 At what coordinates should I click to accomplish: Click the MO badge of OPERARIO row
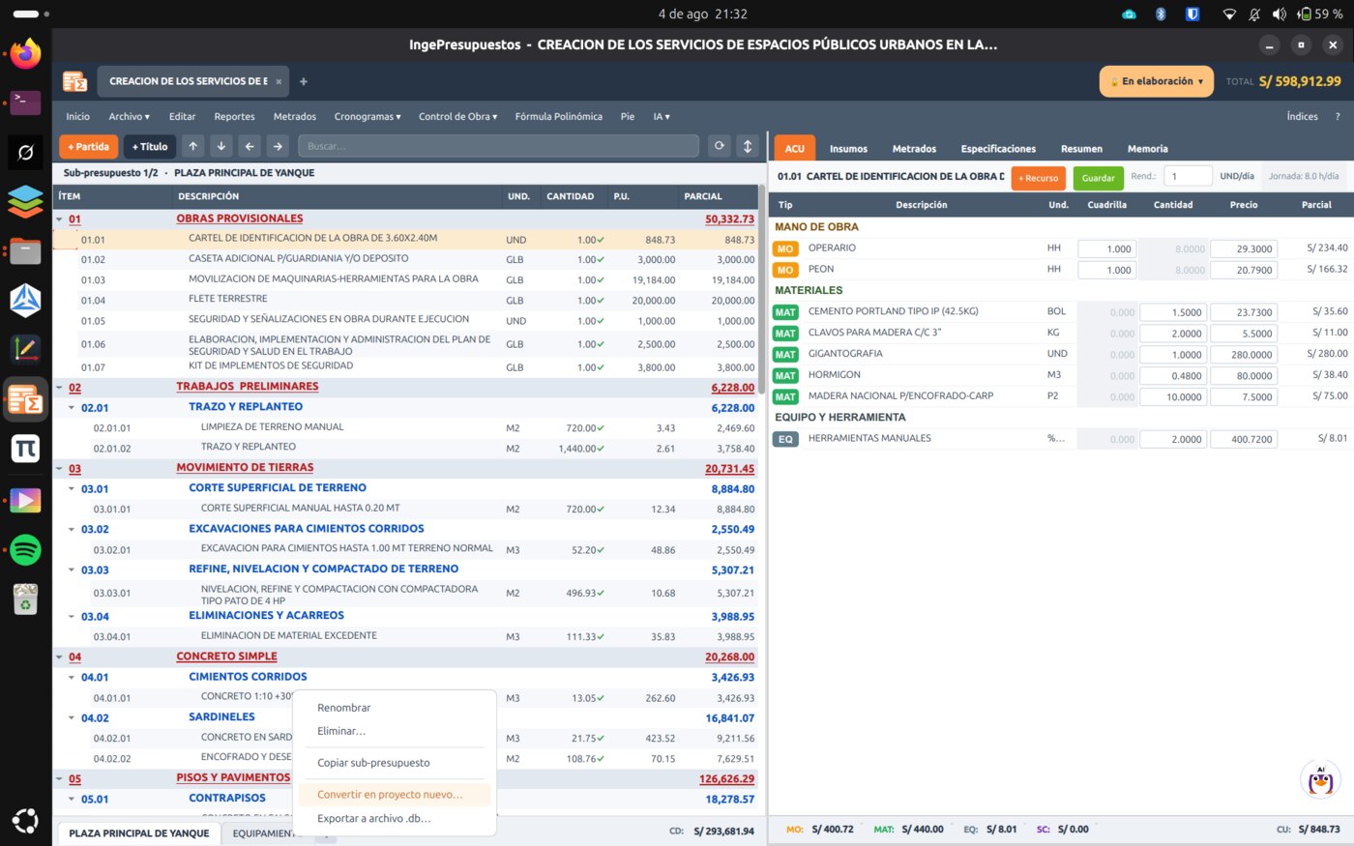[x=785, y=248]
